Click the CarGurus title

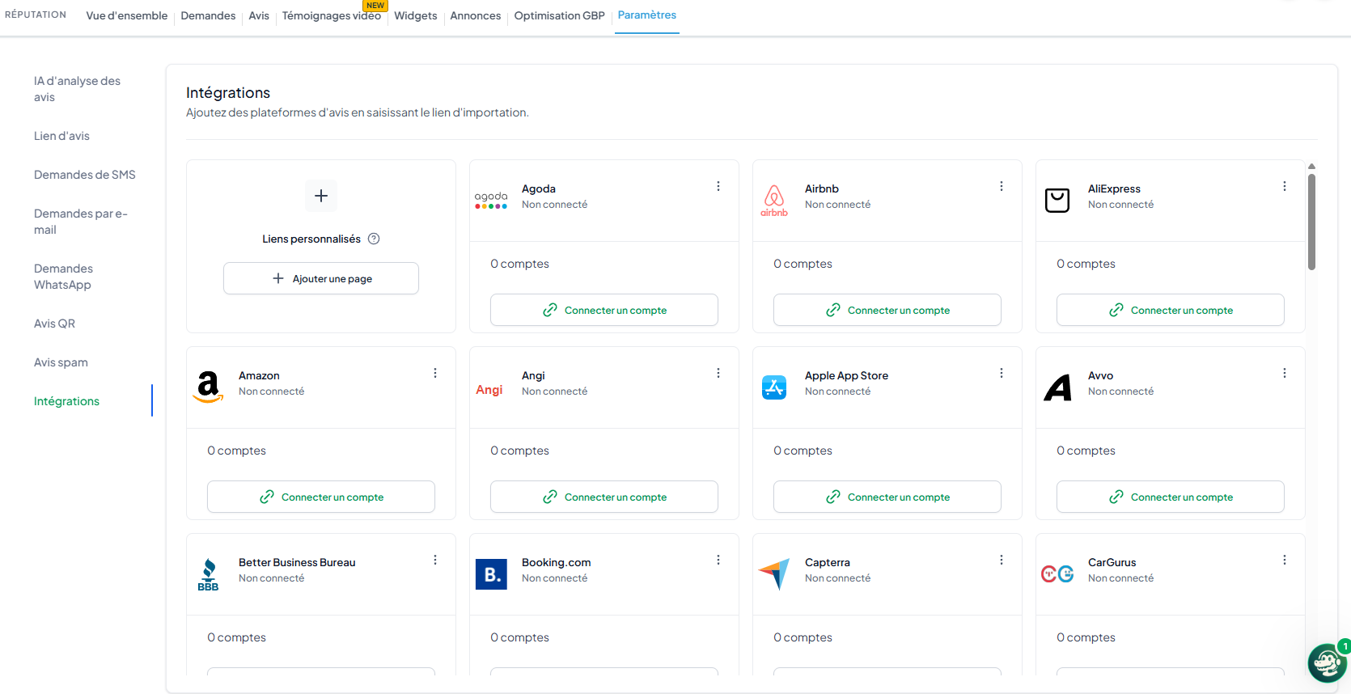pos(1112,562)
